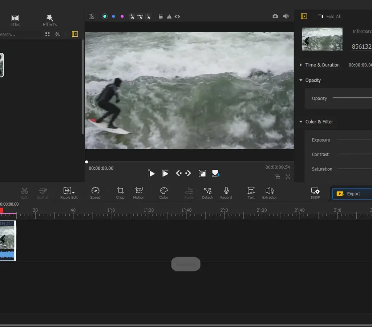Image resolution: width=372 pixels, height=327 pixels.
Task: Collapse the Opacity section
Action: 301,80
